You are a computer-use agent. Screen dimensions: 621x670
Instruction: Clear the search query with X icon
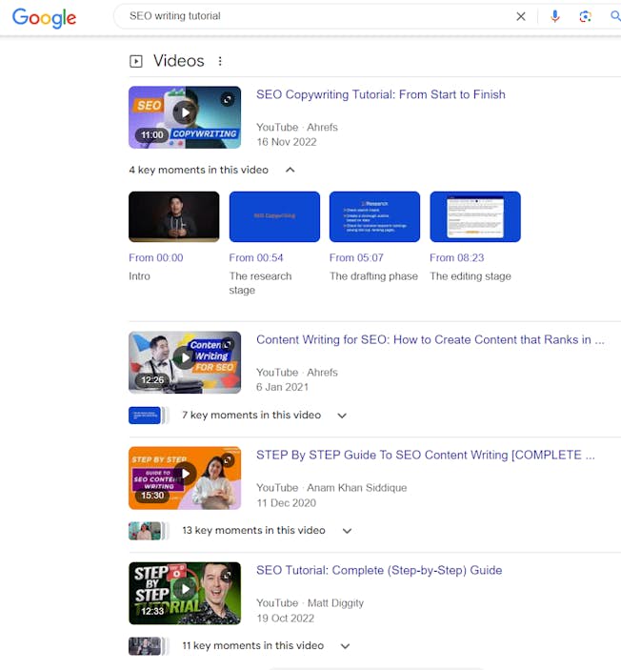(x=521, y=16)
